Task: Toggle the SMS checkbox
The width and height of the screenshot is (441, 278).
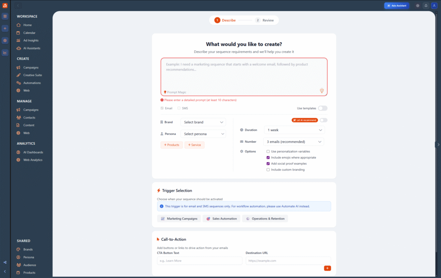Action: [179, 108]
